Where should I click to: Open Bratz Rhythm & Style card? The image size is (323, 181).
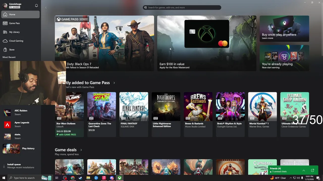(230, 114)
